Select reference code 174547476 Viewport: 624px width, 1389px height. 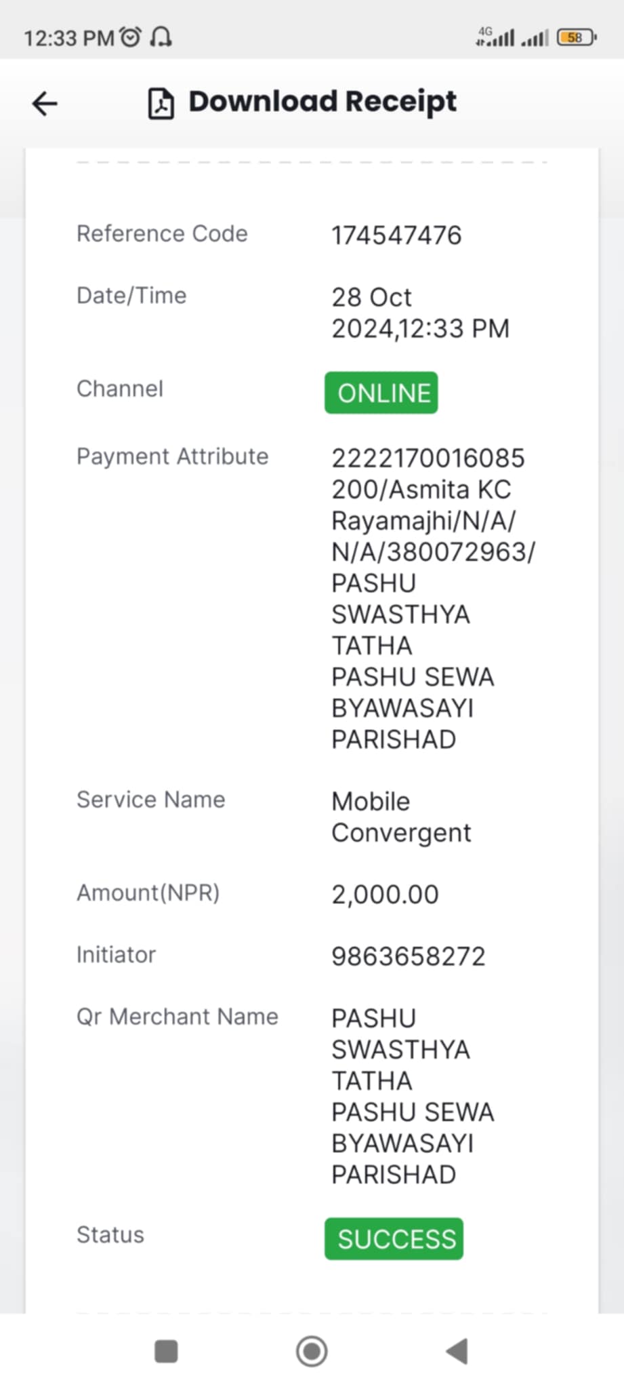[396, 235]
